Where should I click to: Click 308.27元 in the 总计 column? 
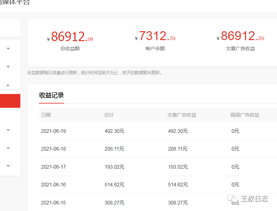click(114, 203)
